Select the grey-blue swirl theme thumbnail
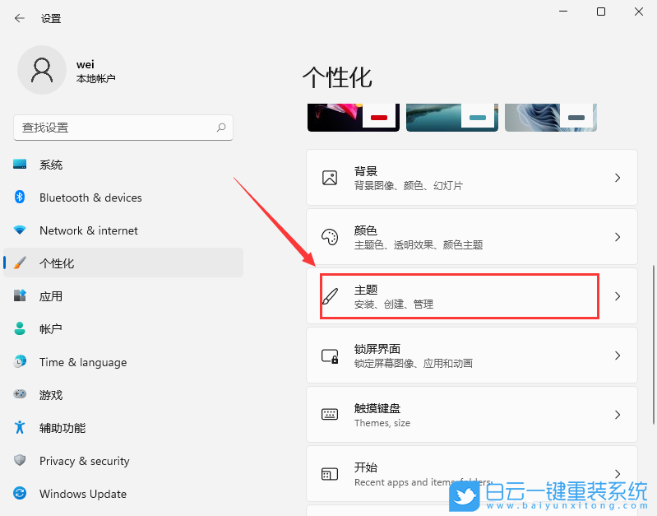The height and width of the screenshot is (516, 657). click(551, 118)
